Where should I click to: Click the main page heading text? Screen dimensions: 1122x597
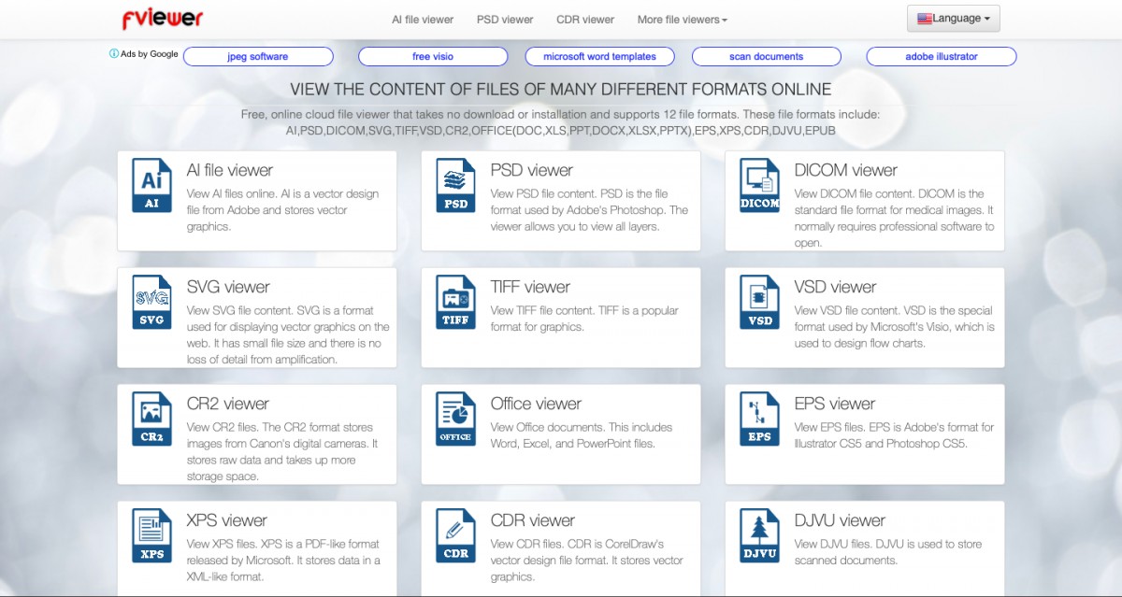pos(561,90)
